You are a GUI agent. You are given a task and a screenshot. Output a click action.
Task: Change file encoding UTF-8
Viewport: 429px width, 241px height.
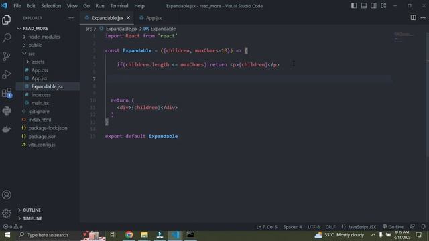314,227
